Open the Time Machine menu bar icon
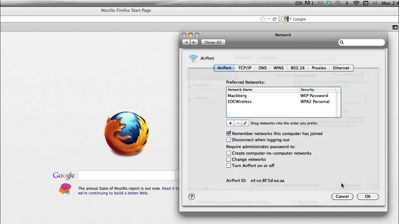 pos(338,3)
